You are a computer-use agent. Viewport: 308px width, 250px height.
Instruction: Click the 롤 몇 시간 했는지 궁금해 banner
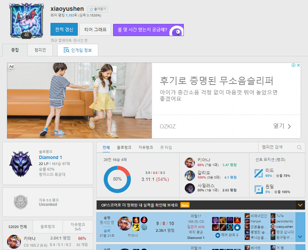148,30
